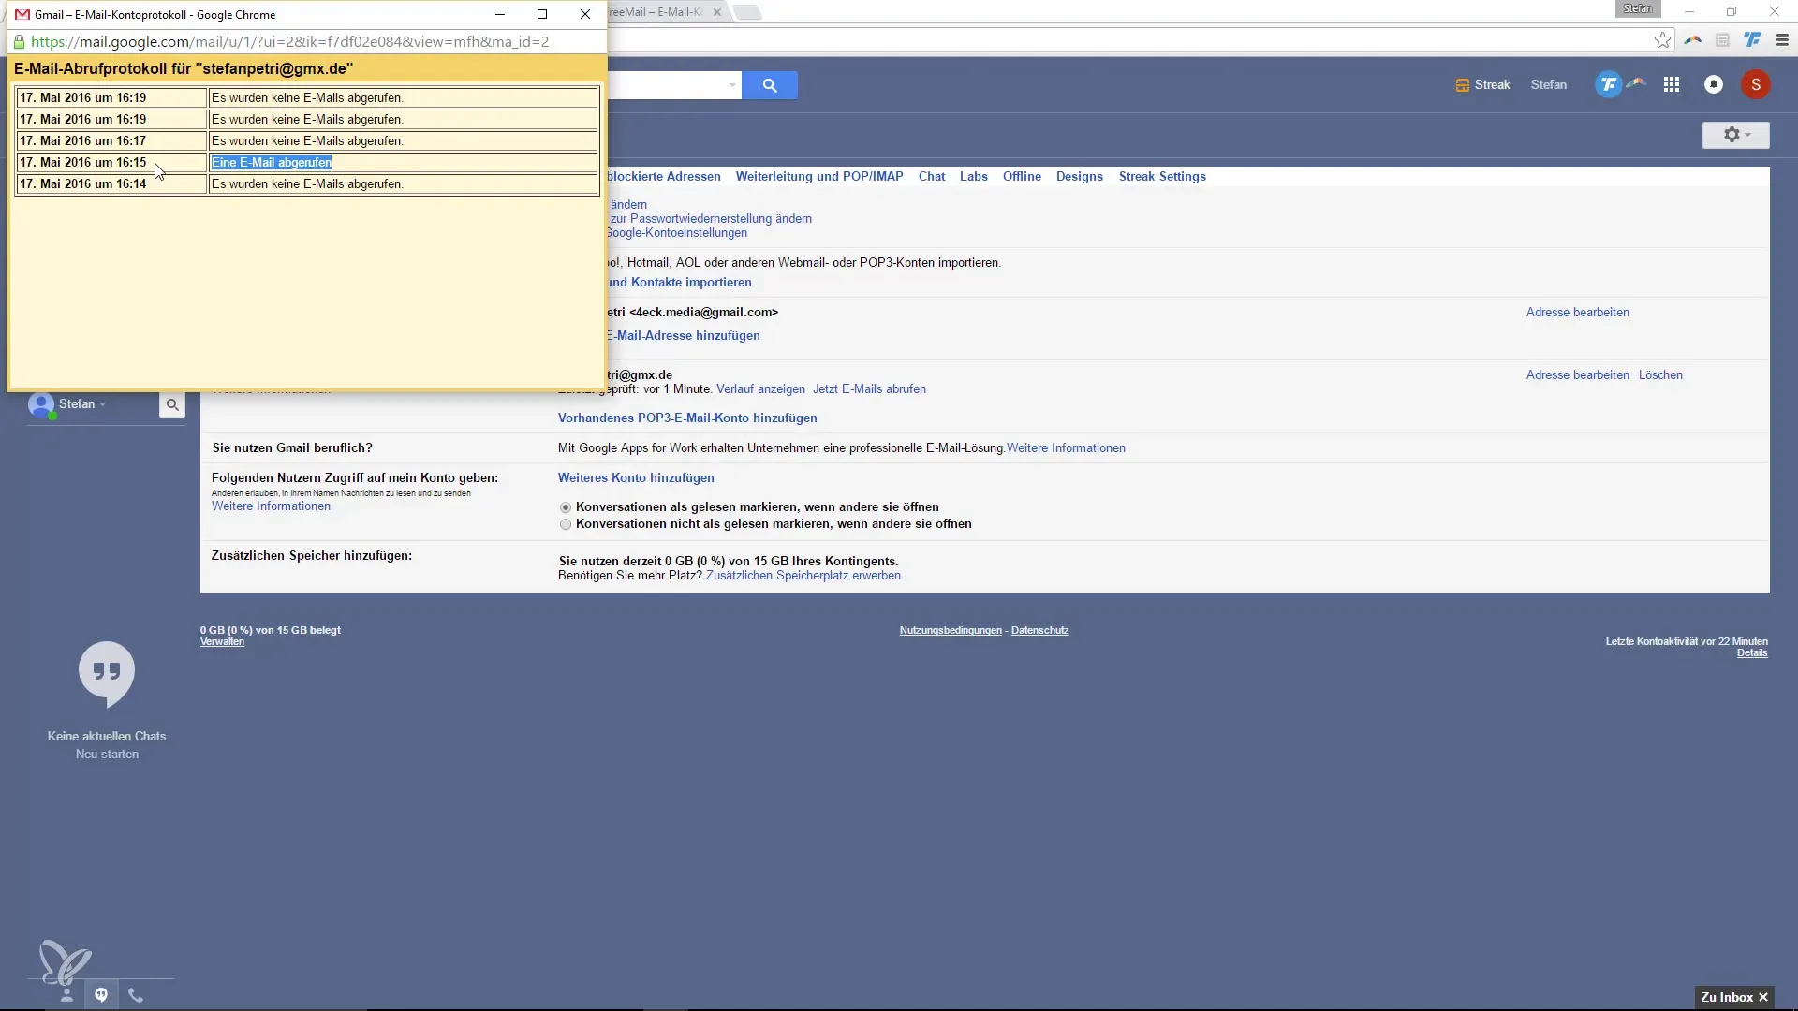
Task: Click Jetzt E-Mails abrufen link
Action: [x=869, y=389]
